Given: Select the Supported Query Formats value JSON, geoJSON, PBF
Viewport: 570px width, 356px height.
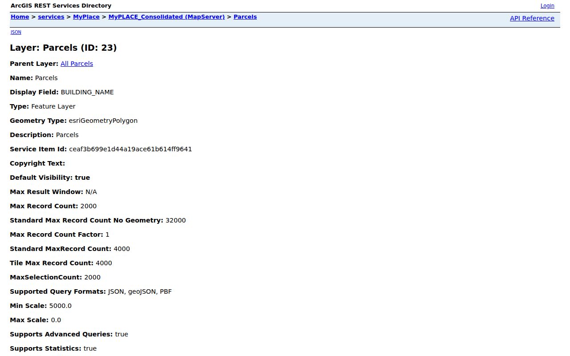Looking at the screenshot, I should tap(140, 291).
